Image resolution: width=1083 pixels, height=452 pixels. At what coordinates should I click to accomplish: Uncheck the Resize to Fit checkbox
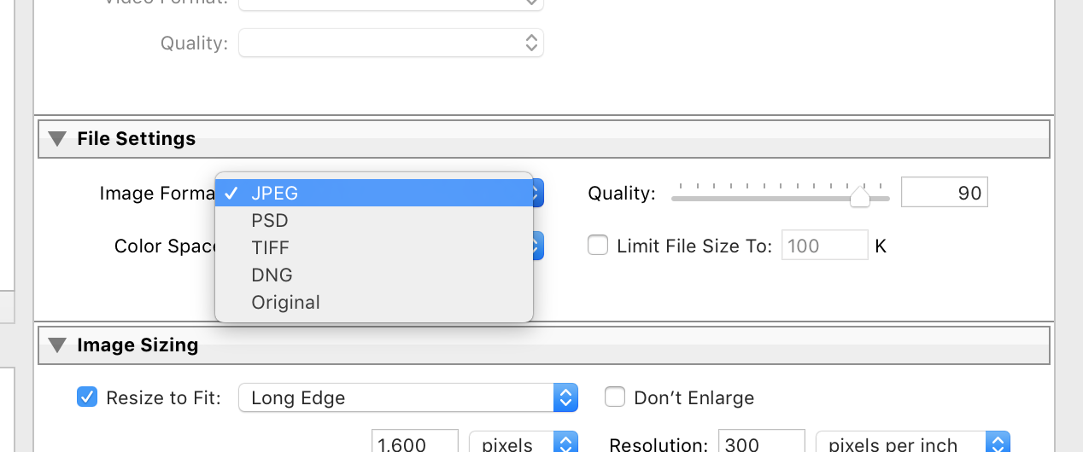[x=87, y=397]
